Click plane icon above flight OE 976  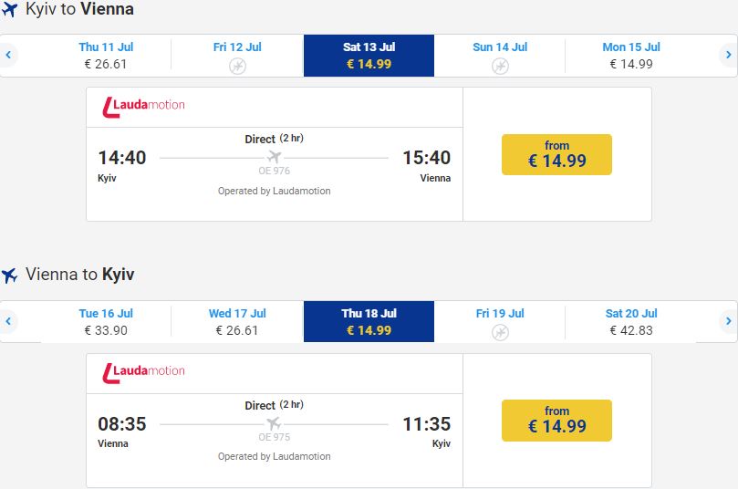pyautogui.click(x=274, y=157)
